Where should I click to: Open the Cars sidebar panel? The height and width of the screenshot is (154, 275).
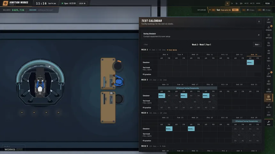(269, 51)
